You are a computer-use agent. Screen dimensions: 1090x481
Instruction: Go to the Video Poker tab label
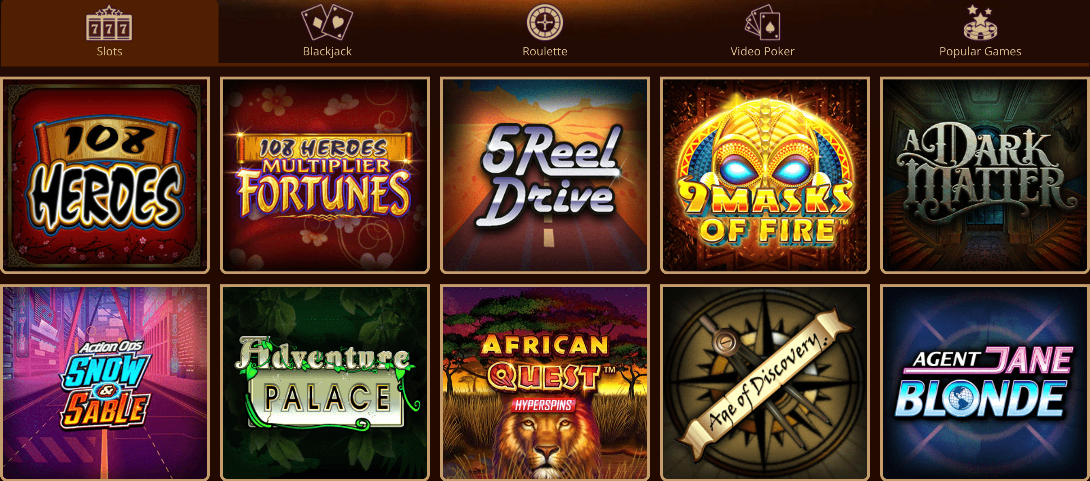tap(762, 51)
